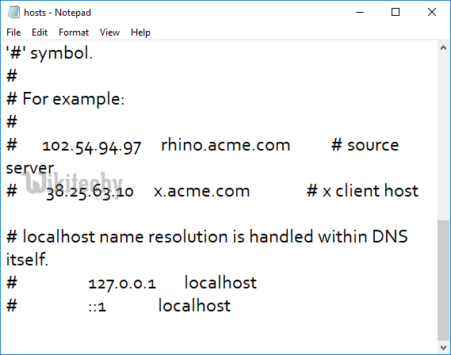Open the Edit menu
This screenshot has width=451, height=355.
[40, 32]
